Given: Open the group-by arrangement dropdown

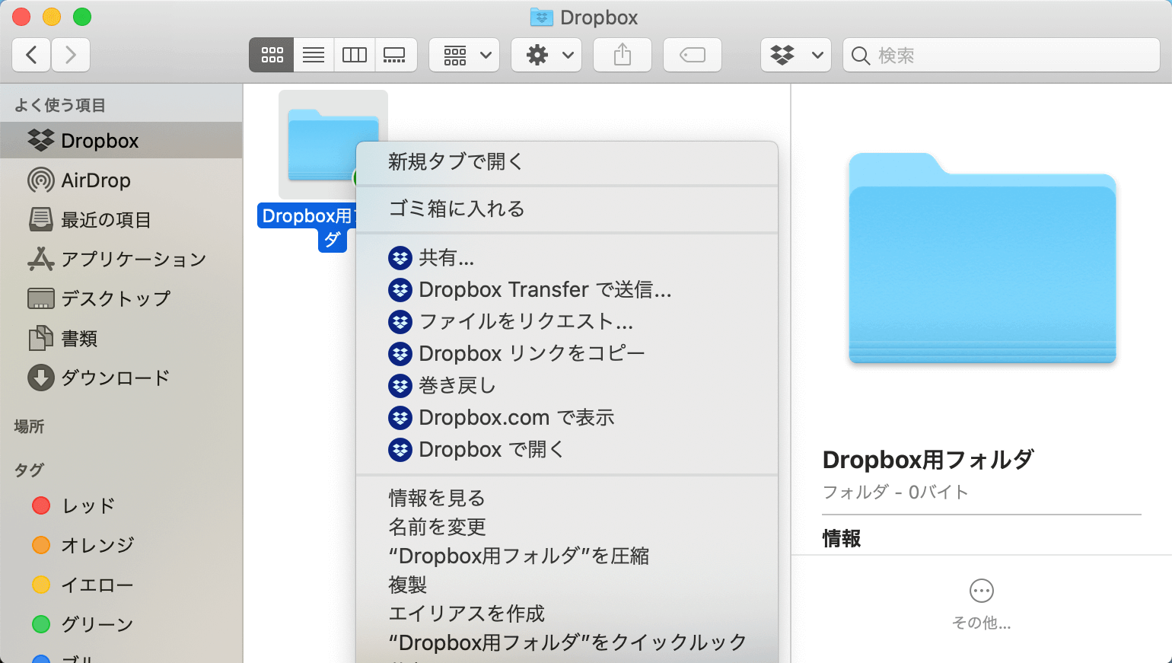Looking at the screenshot, I should pos(464,55).
